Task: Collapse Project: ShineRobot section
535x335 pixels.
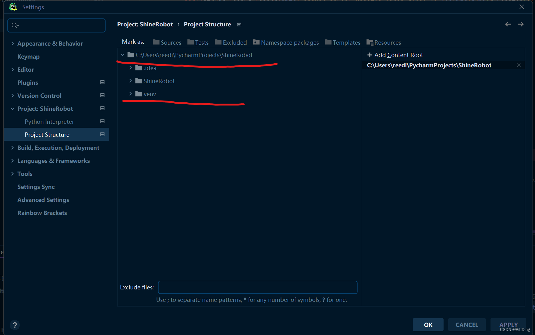Action: pos(12,109)
